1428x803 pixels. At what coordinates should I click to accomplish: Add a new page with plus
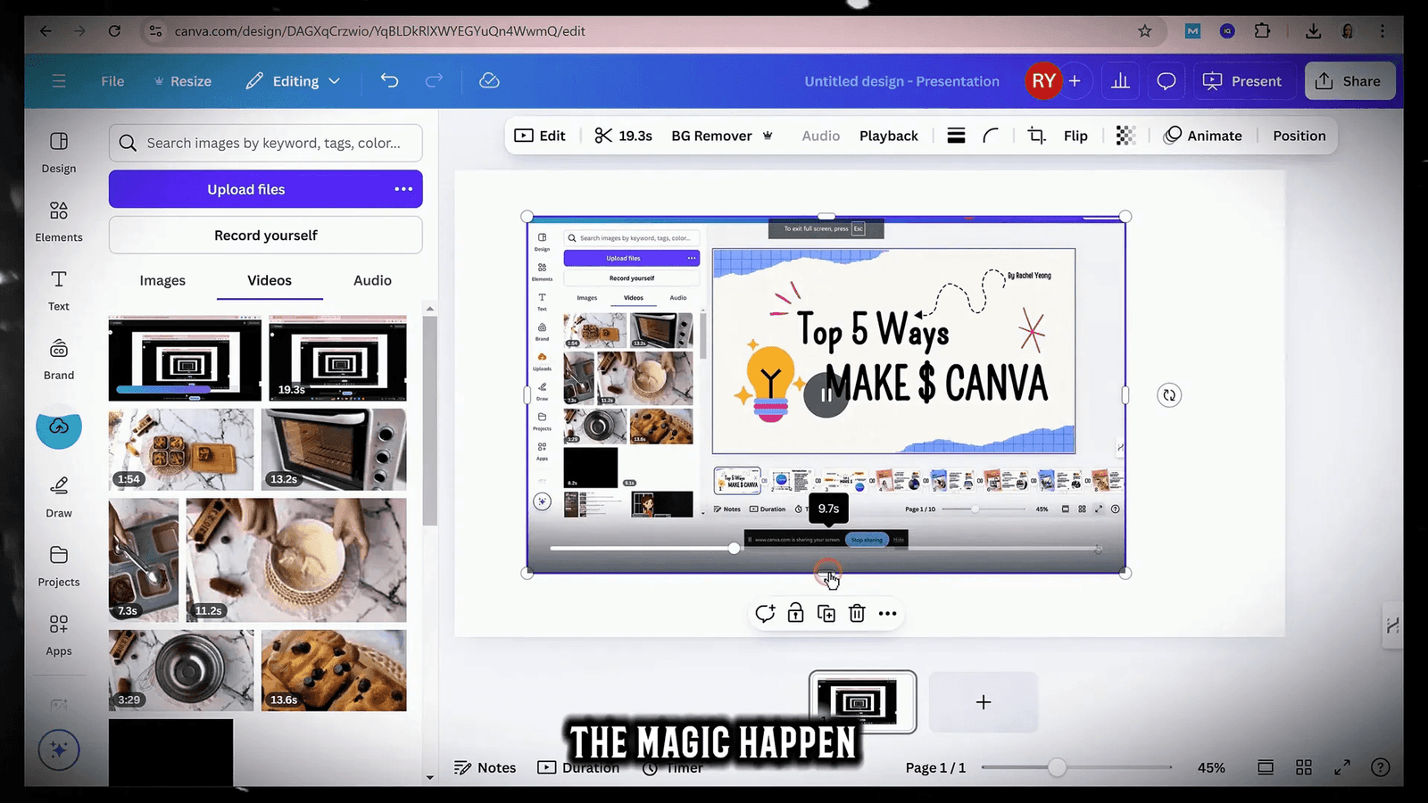(x=984, y=702)
